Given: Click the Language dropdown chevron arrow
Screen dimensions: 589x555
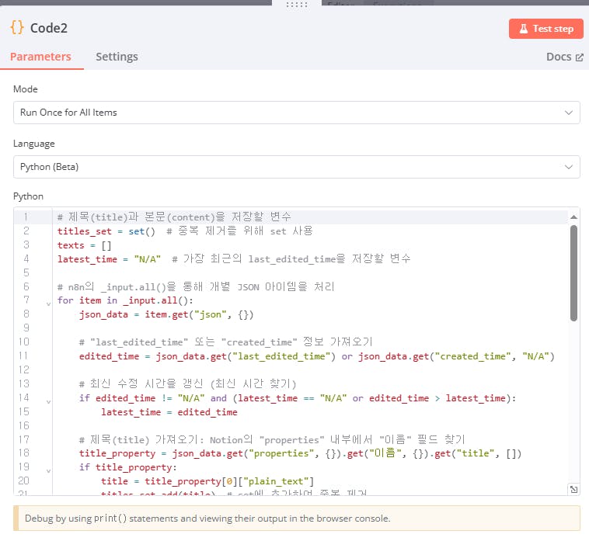Looking at the screenshot, I should [x=569, y=167].
